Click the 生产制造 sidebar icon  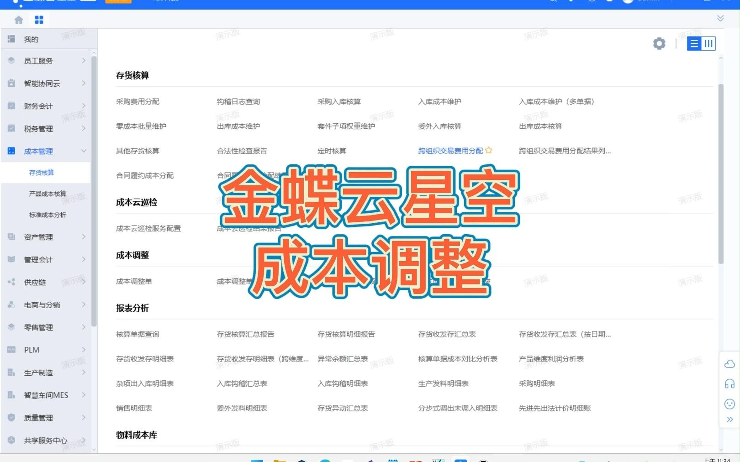click(11, 373)
